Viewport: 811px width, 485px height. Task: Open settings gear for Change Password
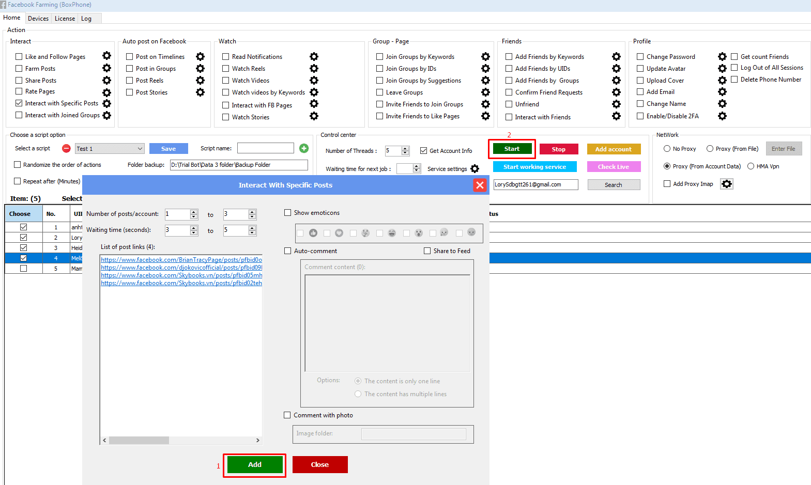722,57
